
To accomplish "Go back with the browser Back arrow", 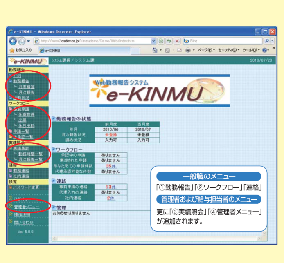I will pos(13,41).
